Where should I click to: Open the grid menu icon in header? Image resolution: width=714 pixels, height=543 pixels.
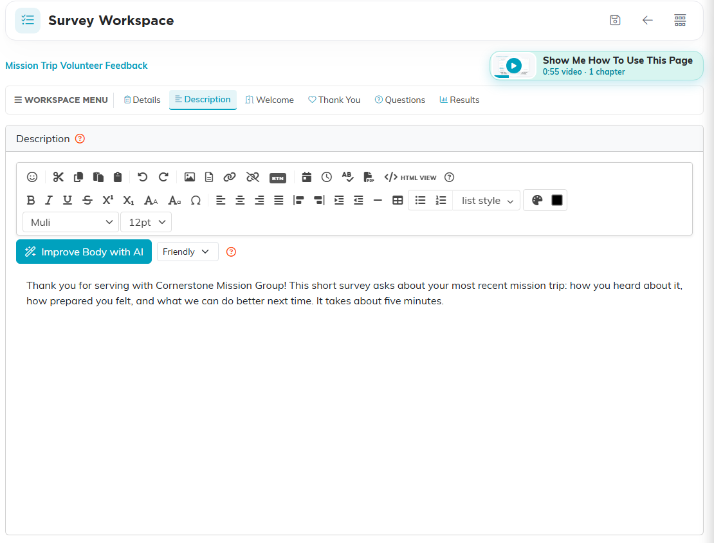681,20
